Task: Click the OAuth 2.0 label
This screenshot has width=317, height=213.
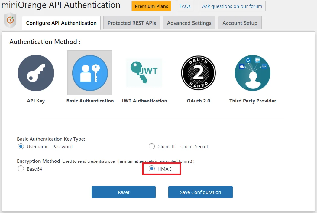Action: [x=198, y=101]
